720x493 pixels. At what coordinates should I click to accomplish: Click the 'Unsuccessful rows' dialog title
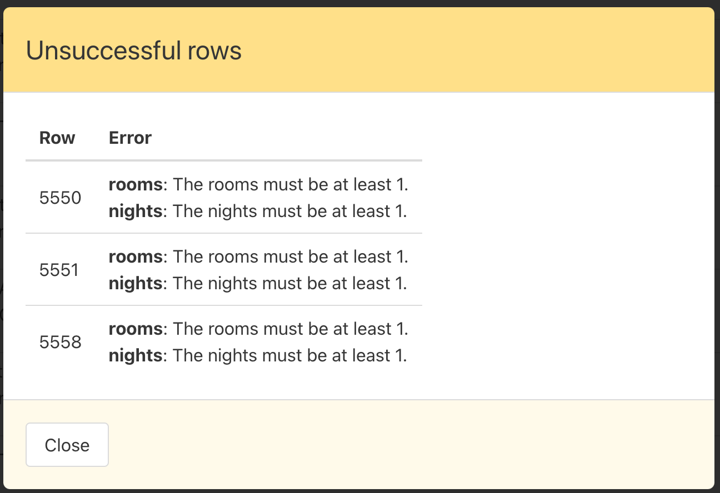pyautogui.click(x=134, y=51)
